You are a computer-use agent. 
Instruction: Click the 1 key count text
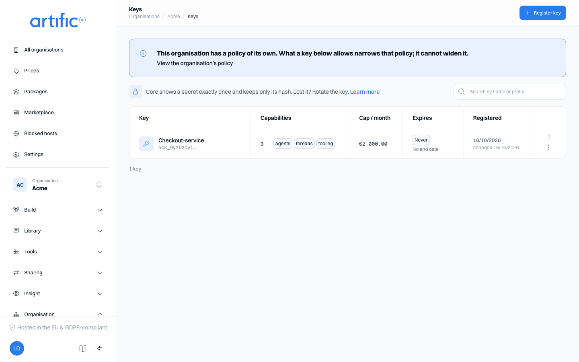pos(135,169)
